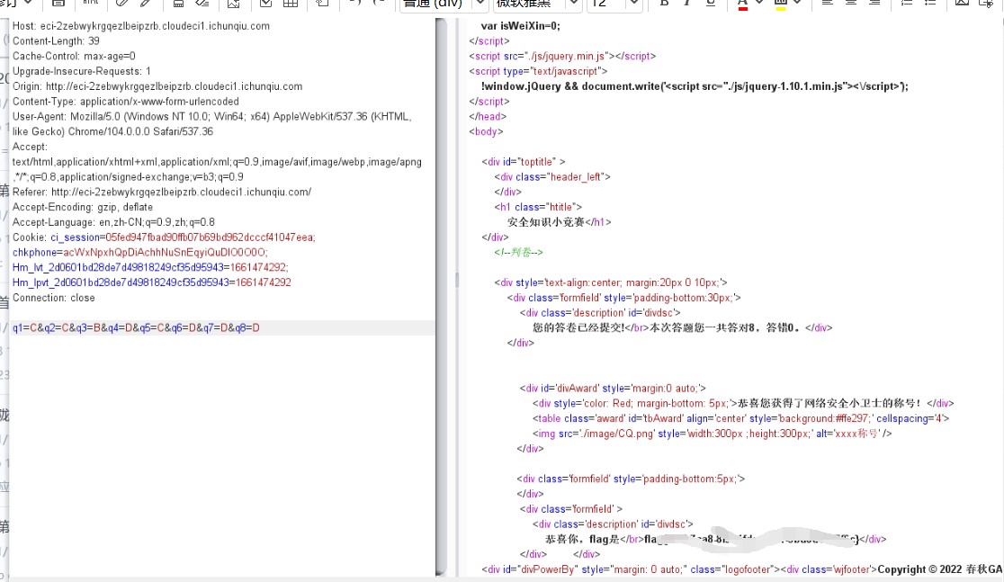
Task: Click the red font color button
Action: [x=743, y=4]
